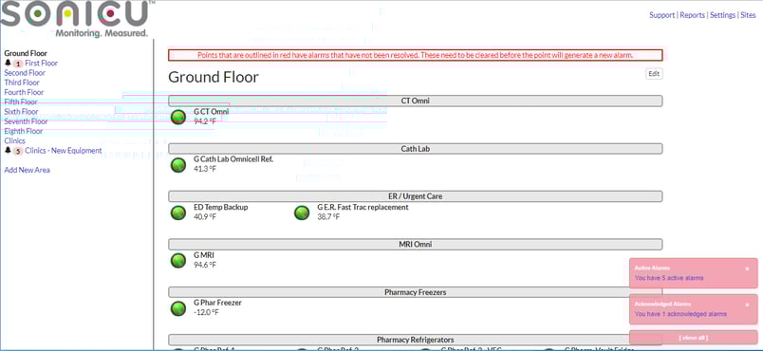Screen dimensions: 763x351
Task: Click the G E.R. Fast Trac replacement point name
Action: 363,207
